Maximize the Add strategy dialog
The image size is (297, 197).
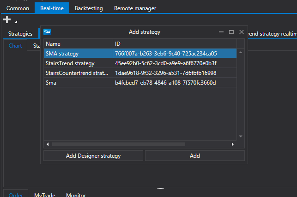click(231, 32)
